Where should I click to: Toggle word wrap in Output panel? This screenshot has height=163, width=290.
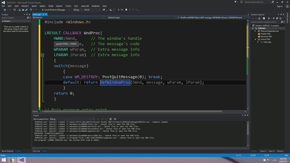[x=115, y=119]
